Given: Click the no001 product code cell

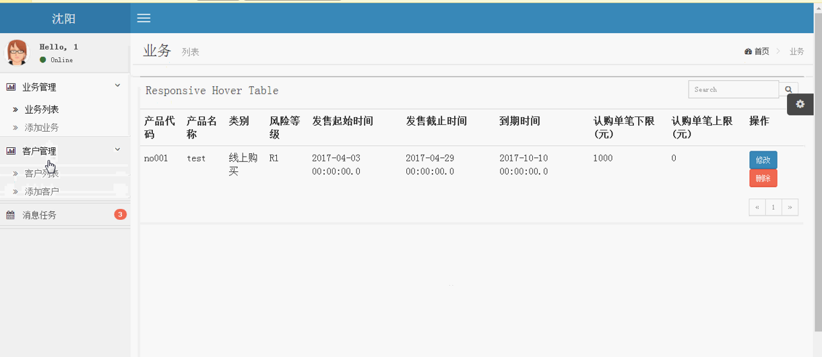Looking at the screenshot, I should coord(156,159).
